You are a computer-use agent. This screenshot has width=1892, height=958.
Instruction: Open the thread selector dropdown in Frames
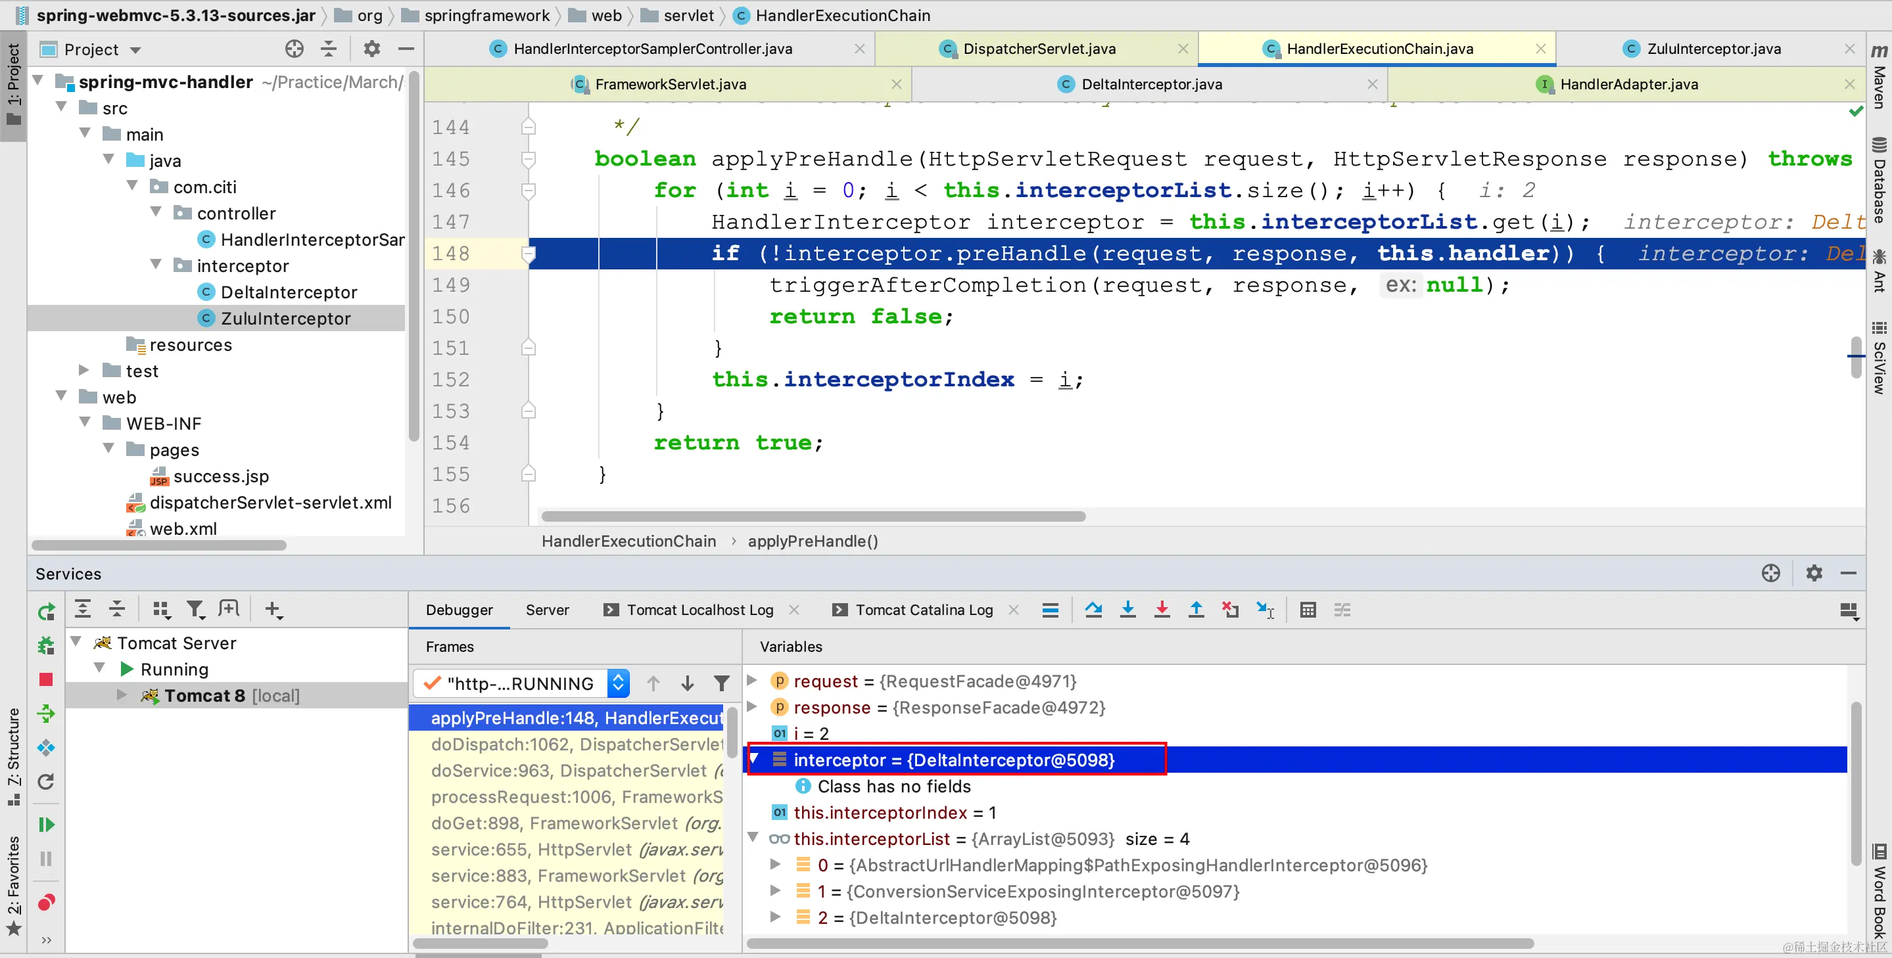(619, 683)
